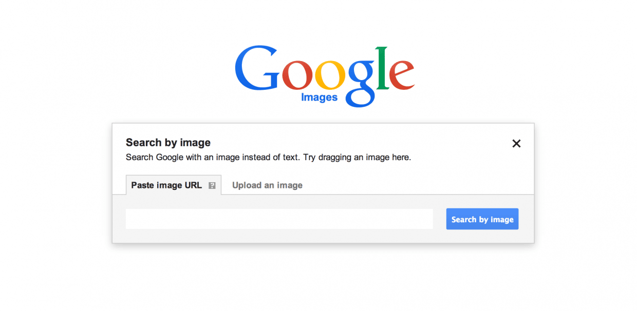The image size is (637, 311).
Task: Click the white dialog header below the X
Action: point(516,167)
